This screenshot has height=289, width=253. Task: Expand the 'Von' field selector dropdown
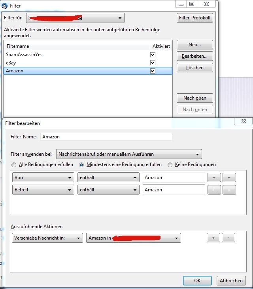click(43, 178)
